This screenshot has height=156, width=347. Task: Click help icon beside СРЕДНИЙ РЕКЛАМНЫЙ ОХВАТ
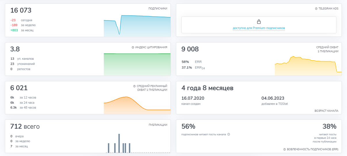pos(134,86)
